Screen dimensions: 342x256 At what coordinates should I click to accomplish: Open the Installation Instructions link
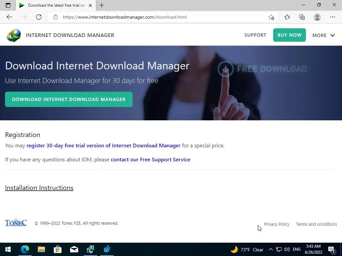(39, 188)
